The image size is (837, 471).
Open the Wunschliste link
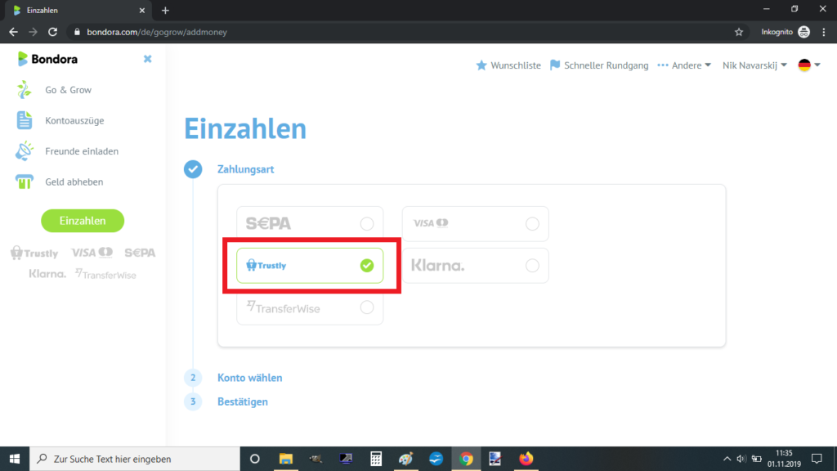coord(516,65)
